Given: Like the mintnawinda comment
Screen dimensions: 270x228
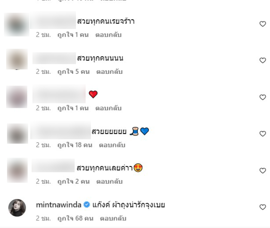Looking at the screenshot, I should [x=263, y=207].
